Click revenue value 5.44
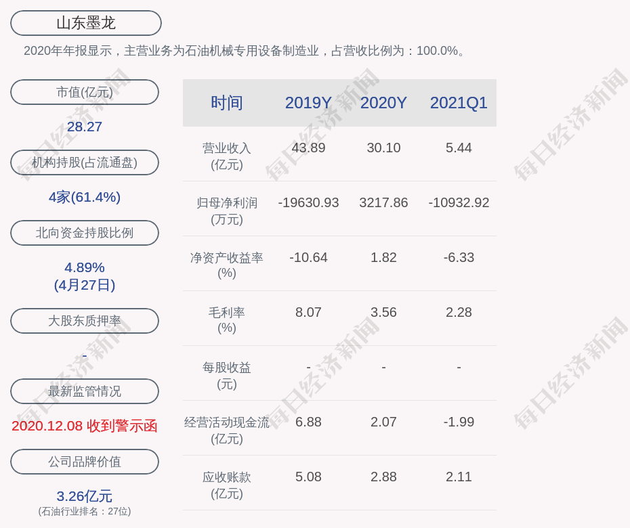Image resolution: width=630 pixels, height=528 pixels. pyautogui.click(x=459, y=148)
